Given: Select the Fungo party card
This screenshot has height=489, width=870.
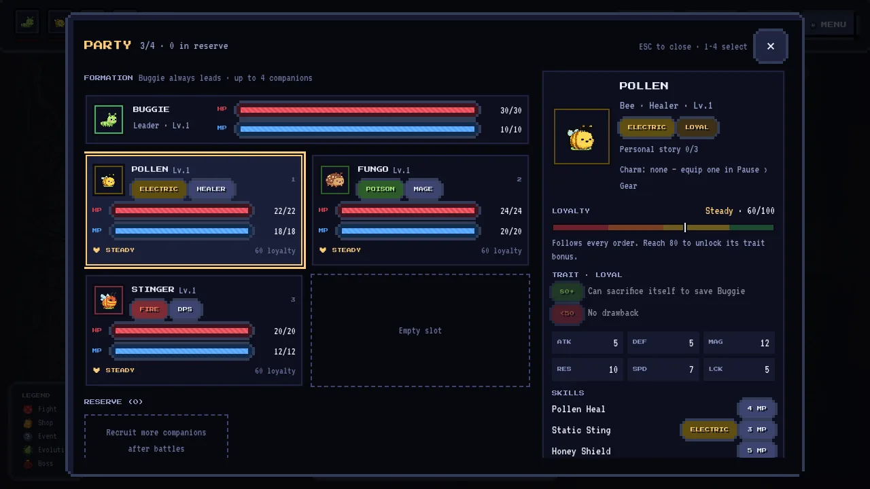Looking at the screenshot, I should click(x=420, y=210).
